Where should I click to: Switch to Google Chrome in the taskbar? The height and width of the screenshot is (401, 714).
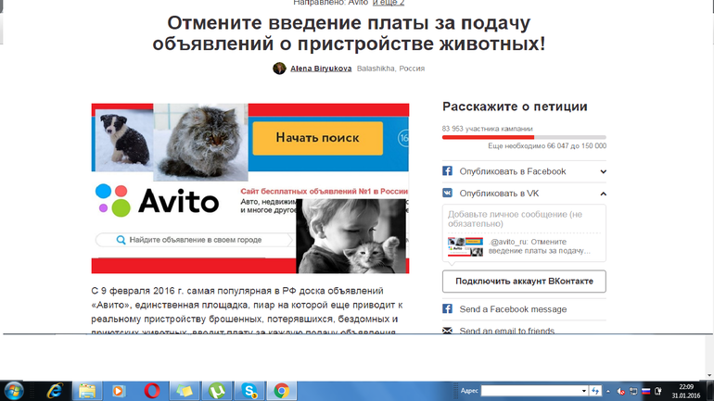281,390
